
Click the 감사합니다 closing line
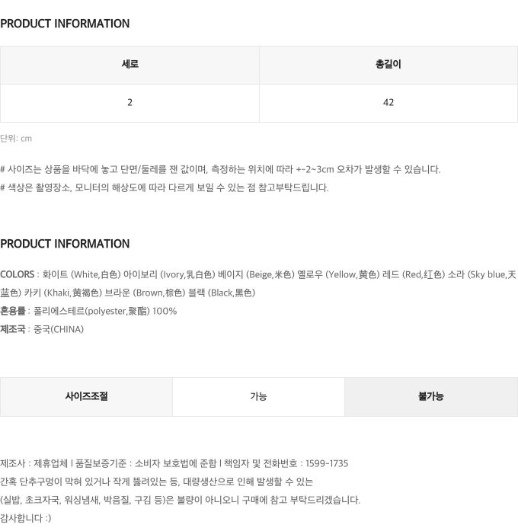point(26,518)
